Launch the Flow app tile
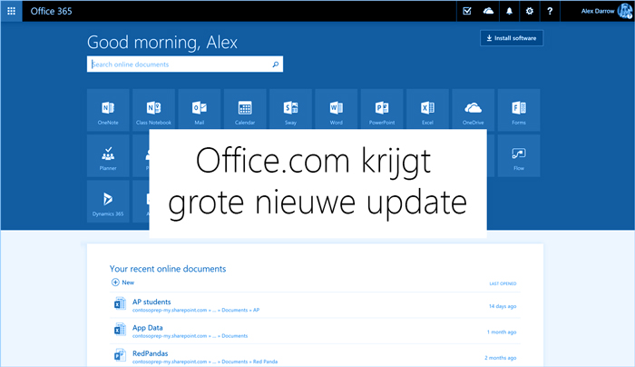This screenshot has height=367, width=635. tap(519, 155)
